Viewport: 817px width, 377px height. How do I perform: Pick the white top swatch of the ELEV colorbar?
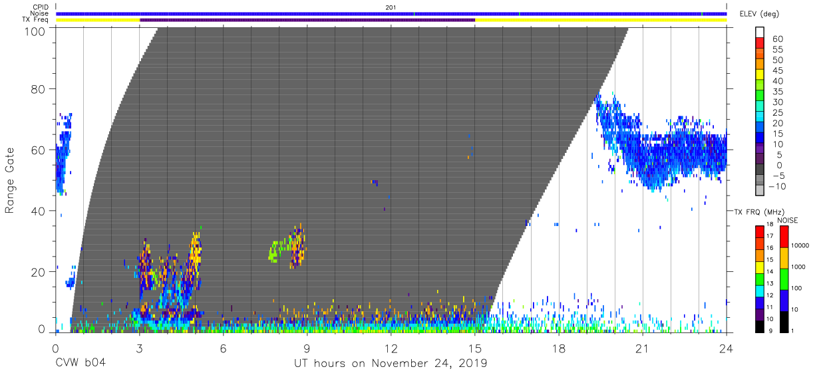pos(759,33)
